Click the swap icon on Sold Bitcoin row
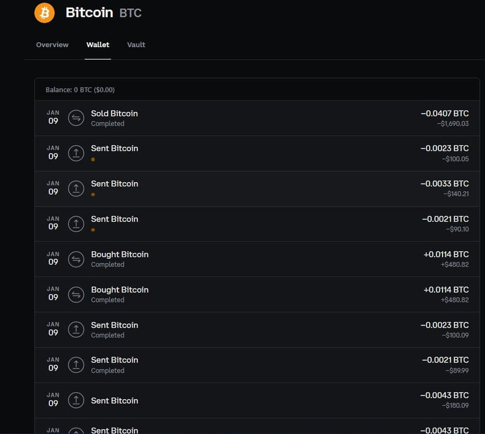Image resolution: width=485 pixels, height=434 pixels. coord(76,118)
